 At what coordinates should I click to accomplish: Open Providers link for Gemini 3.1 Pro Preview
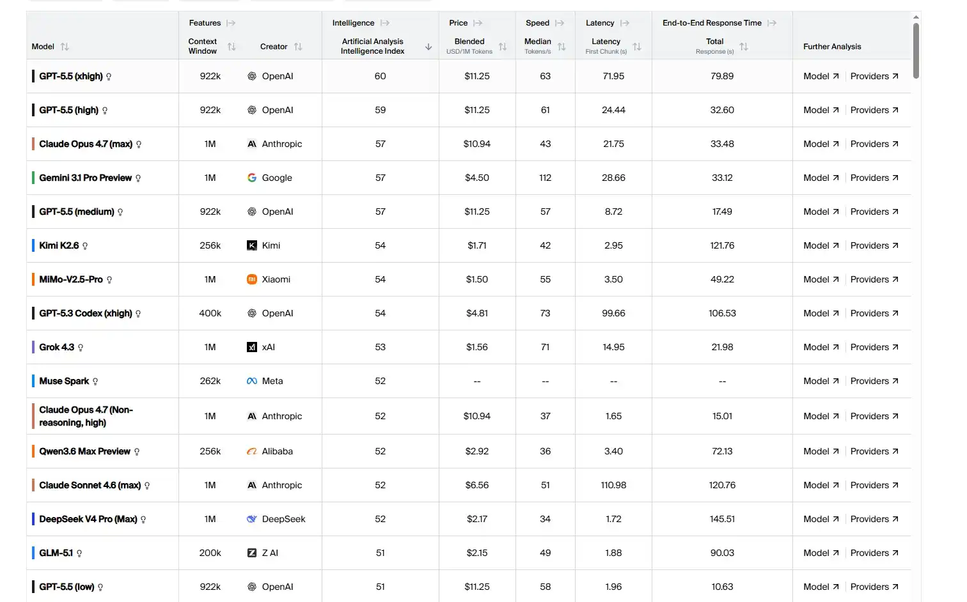874,178
